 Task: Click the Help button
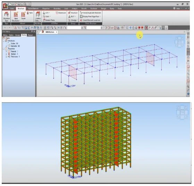pyautogui.click(x=177, y=8)
